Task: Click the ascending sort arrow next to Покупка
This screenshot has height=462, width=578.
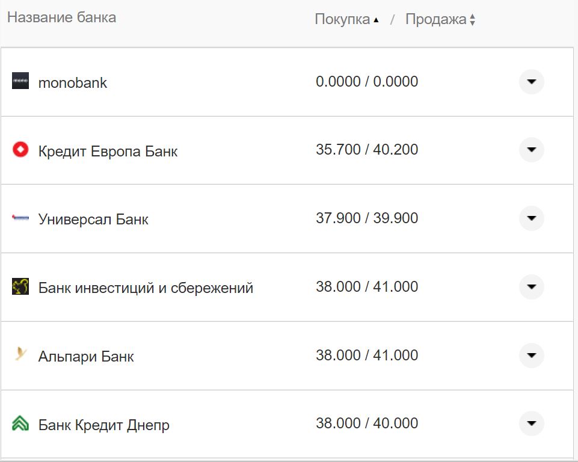Action: pyautogui.click(x=377, y=19)
